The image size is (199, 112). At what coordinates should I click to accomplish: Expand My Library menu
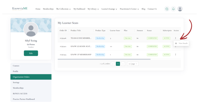pyautogui.click(x=93, y=9)
